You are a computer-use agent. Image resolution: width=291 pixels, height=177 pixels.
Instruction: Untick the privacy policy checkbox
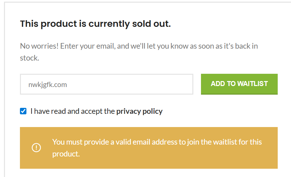point(23,111)
